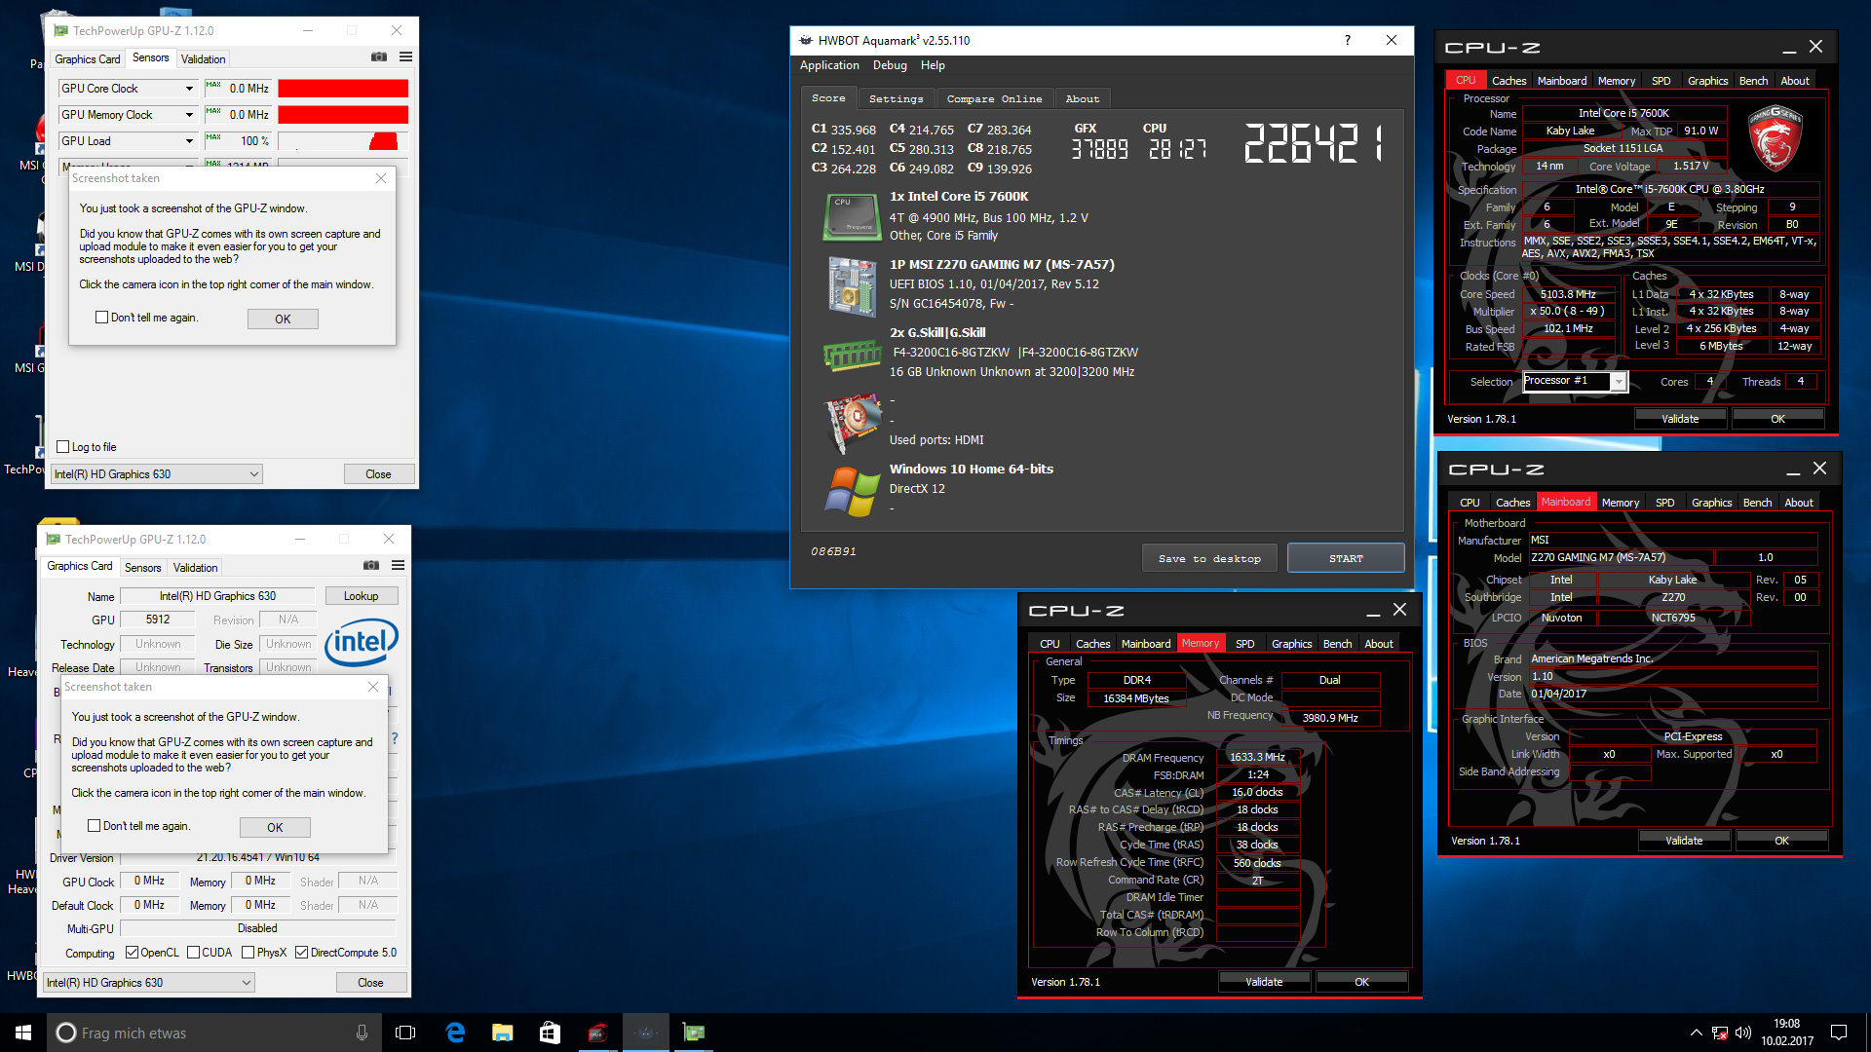The width and height of the screenshot is (1871, 1052).
Task: Toggle the CUDA checkbox
Action: [x=193, y=953]
